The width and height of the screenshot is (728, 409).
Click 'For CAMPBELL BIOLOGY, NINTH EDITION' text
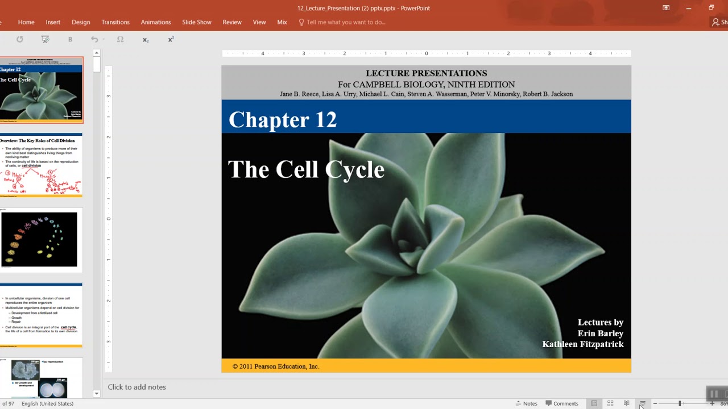427,84
